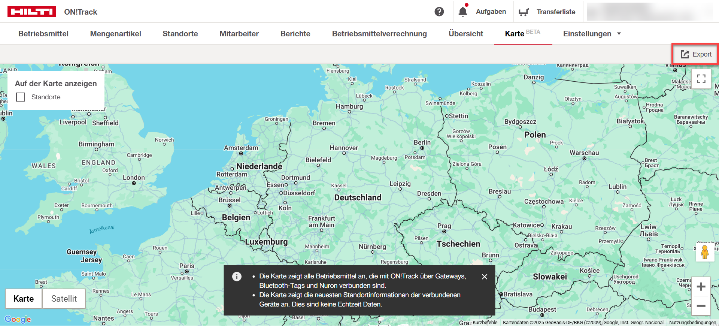719x326 pixels.
Task: Open Nutzungsbedingungen link
Action: point(692,322)
